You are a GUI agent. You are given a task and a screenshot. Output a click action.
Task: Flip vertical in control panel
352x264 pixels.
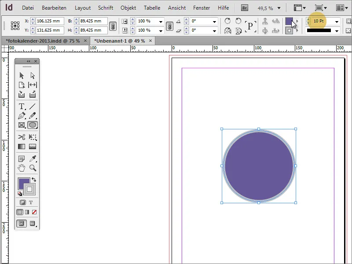[x=238, y=30]
